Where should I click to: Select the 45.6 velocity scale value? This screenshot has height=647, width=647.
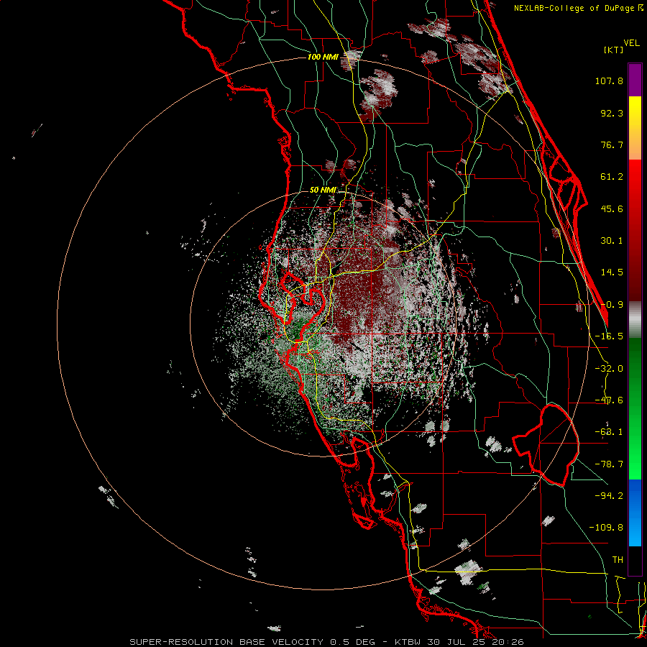612,208
